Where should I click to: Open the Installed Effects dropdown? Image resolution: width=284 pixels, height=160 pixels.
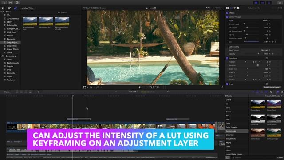(273, 96)
